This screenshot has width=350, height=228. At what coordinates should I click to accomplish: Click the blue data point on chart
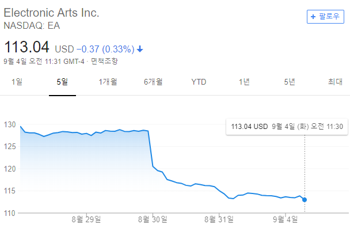tap(305, 200)
